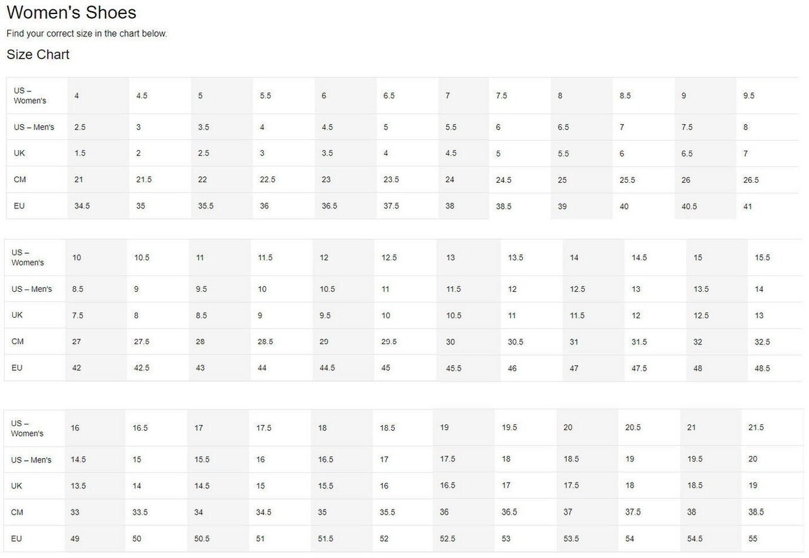Click the US Women's 10 cell
Screen dimensions: 809x558
tap(77, 257)
